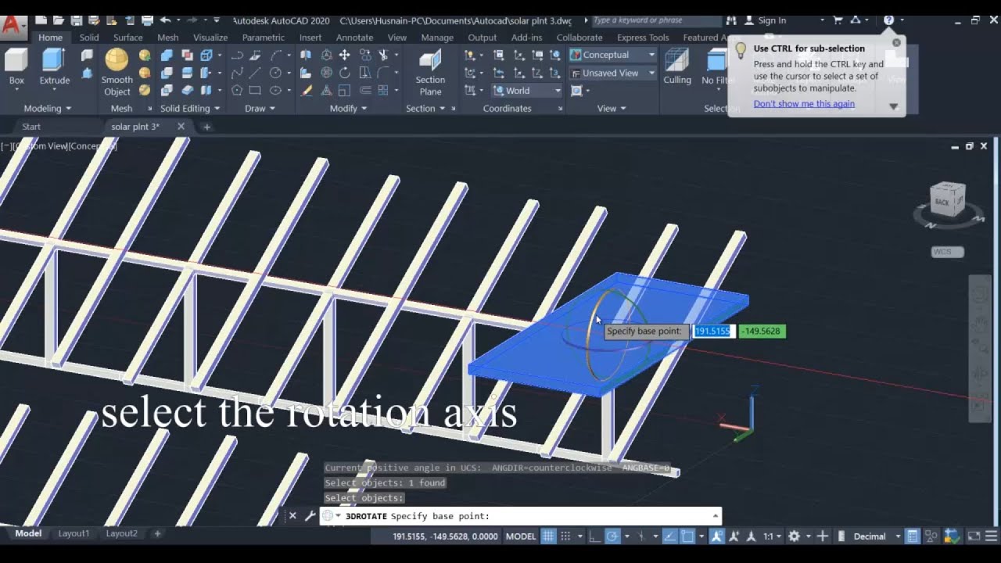The height and width of the screenshot is (563, 1001).
Task: Open the Layout1 tab
Action: click(x=74, y=533)
